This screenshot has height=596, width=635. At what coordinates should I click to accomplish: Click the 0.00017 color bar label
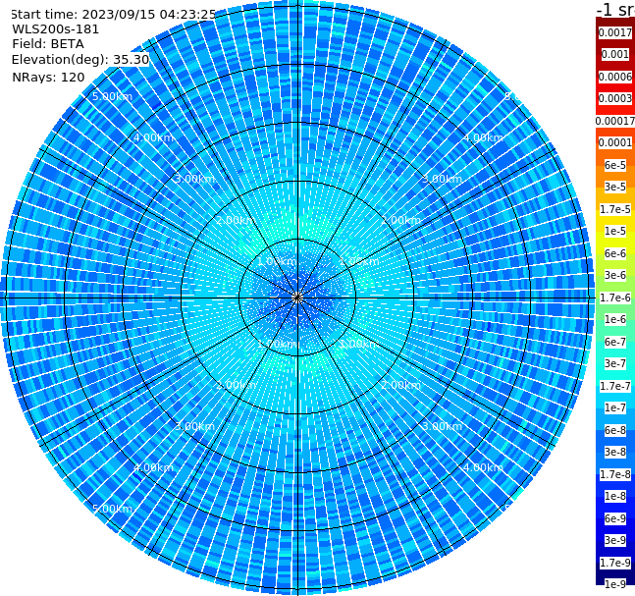point(615,121)
